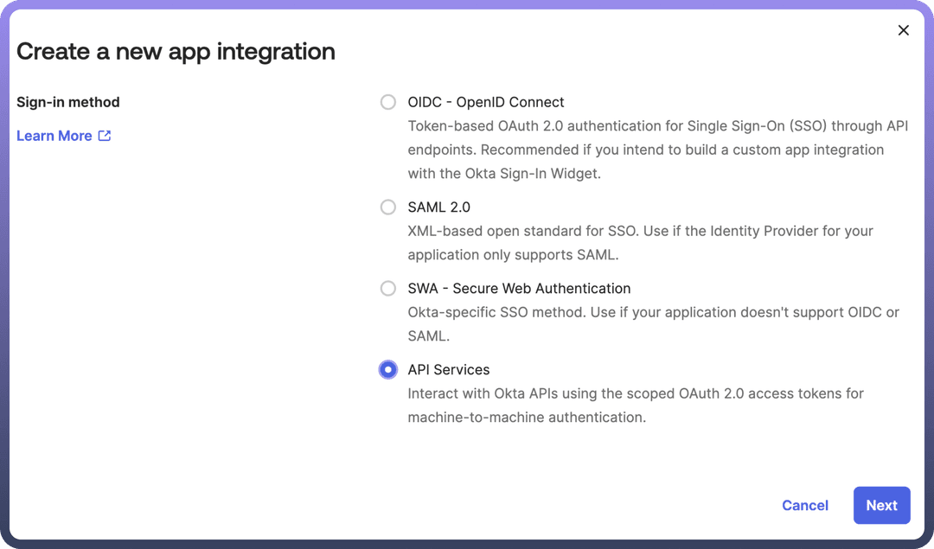Close the app integration dialog with X
934x549 pixels.
[904, 30]
